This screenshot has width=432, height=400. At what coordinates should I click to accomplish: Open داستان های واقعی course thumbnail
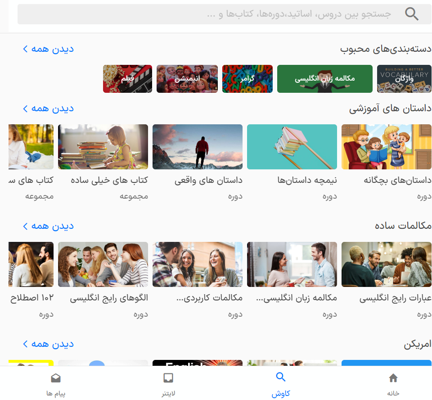pos(198,147)
